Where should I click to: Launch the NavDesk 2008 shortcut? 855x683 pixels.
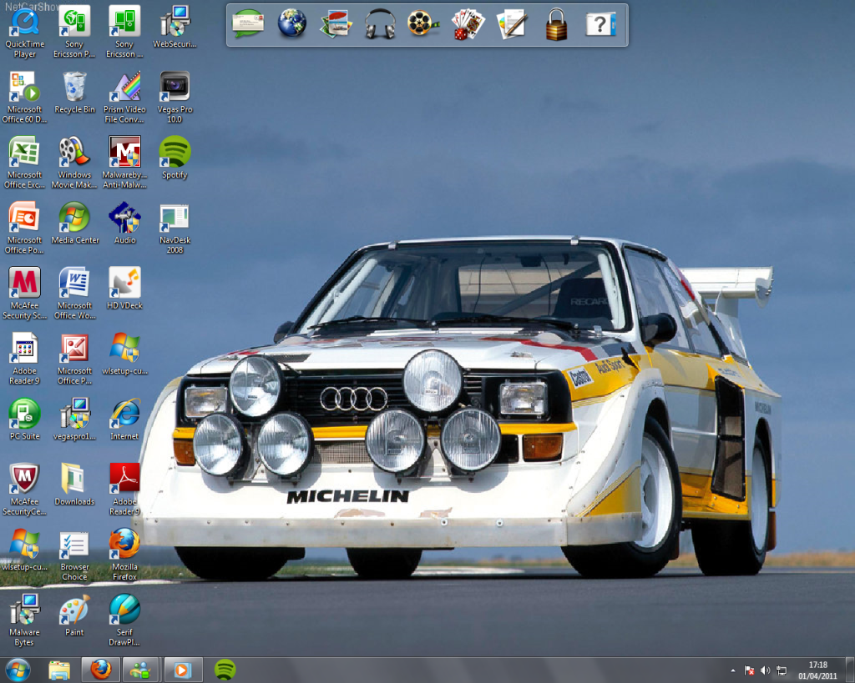click(x=175, y=229)
